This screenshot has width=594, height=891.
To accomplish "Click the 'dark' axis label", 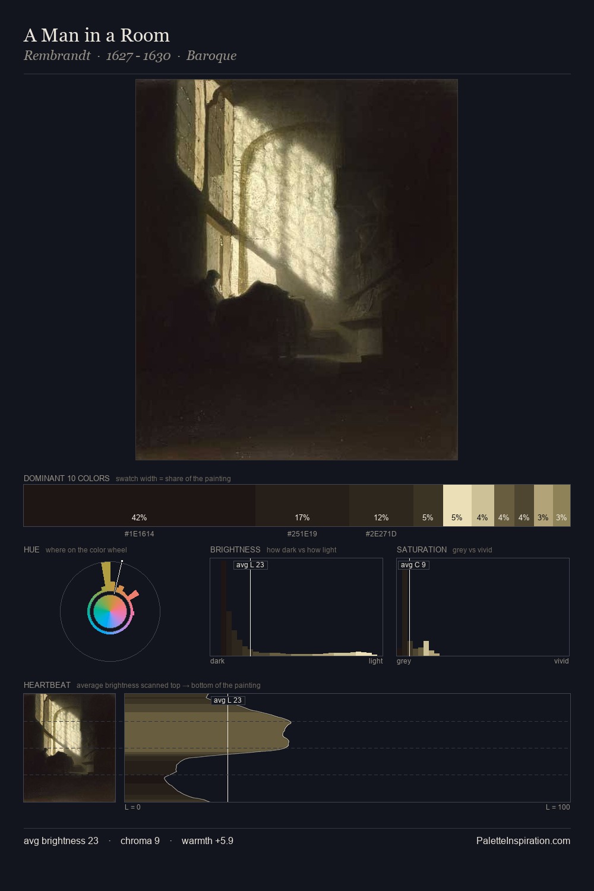I will pos(217,661).
